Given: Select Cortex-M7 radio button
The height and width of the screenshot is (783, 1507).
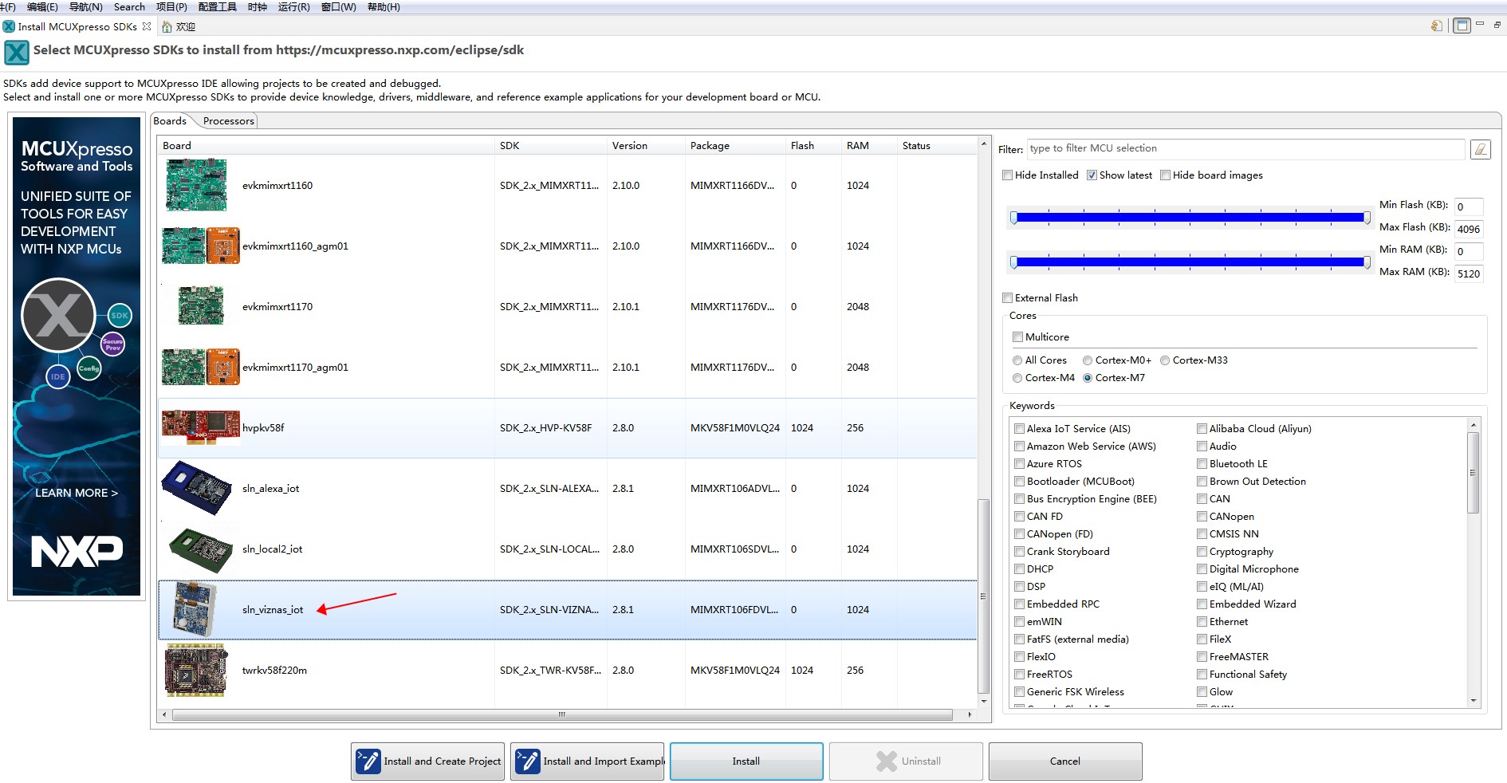Looking at the screenshot, I should 1088,378.
